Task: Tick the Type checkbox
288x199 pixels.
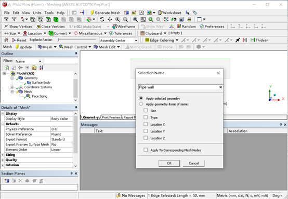Action: pos(146,117)
